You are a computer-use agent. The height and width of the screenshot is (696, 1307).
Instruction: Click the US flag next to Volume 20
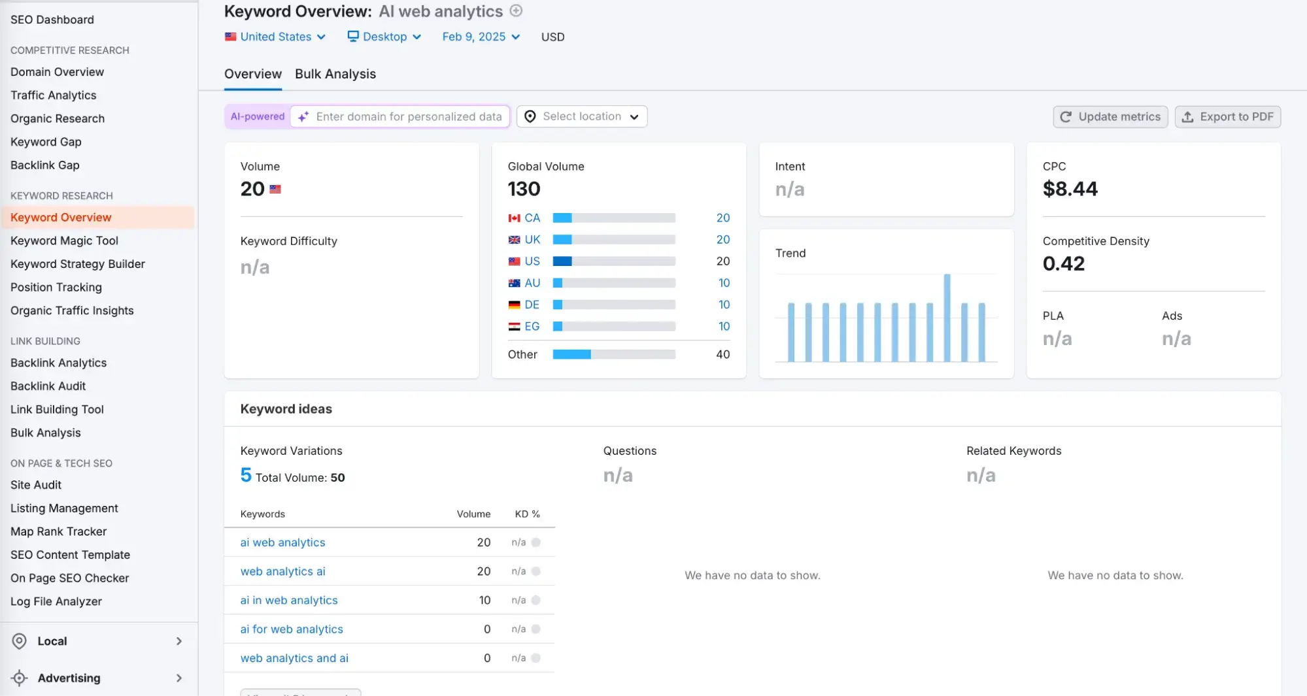(x=275, y=190)
